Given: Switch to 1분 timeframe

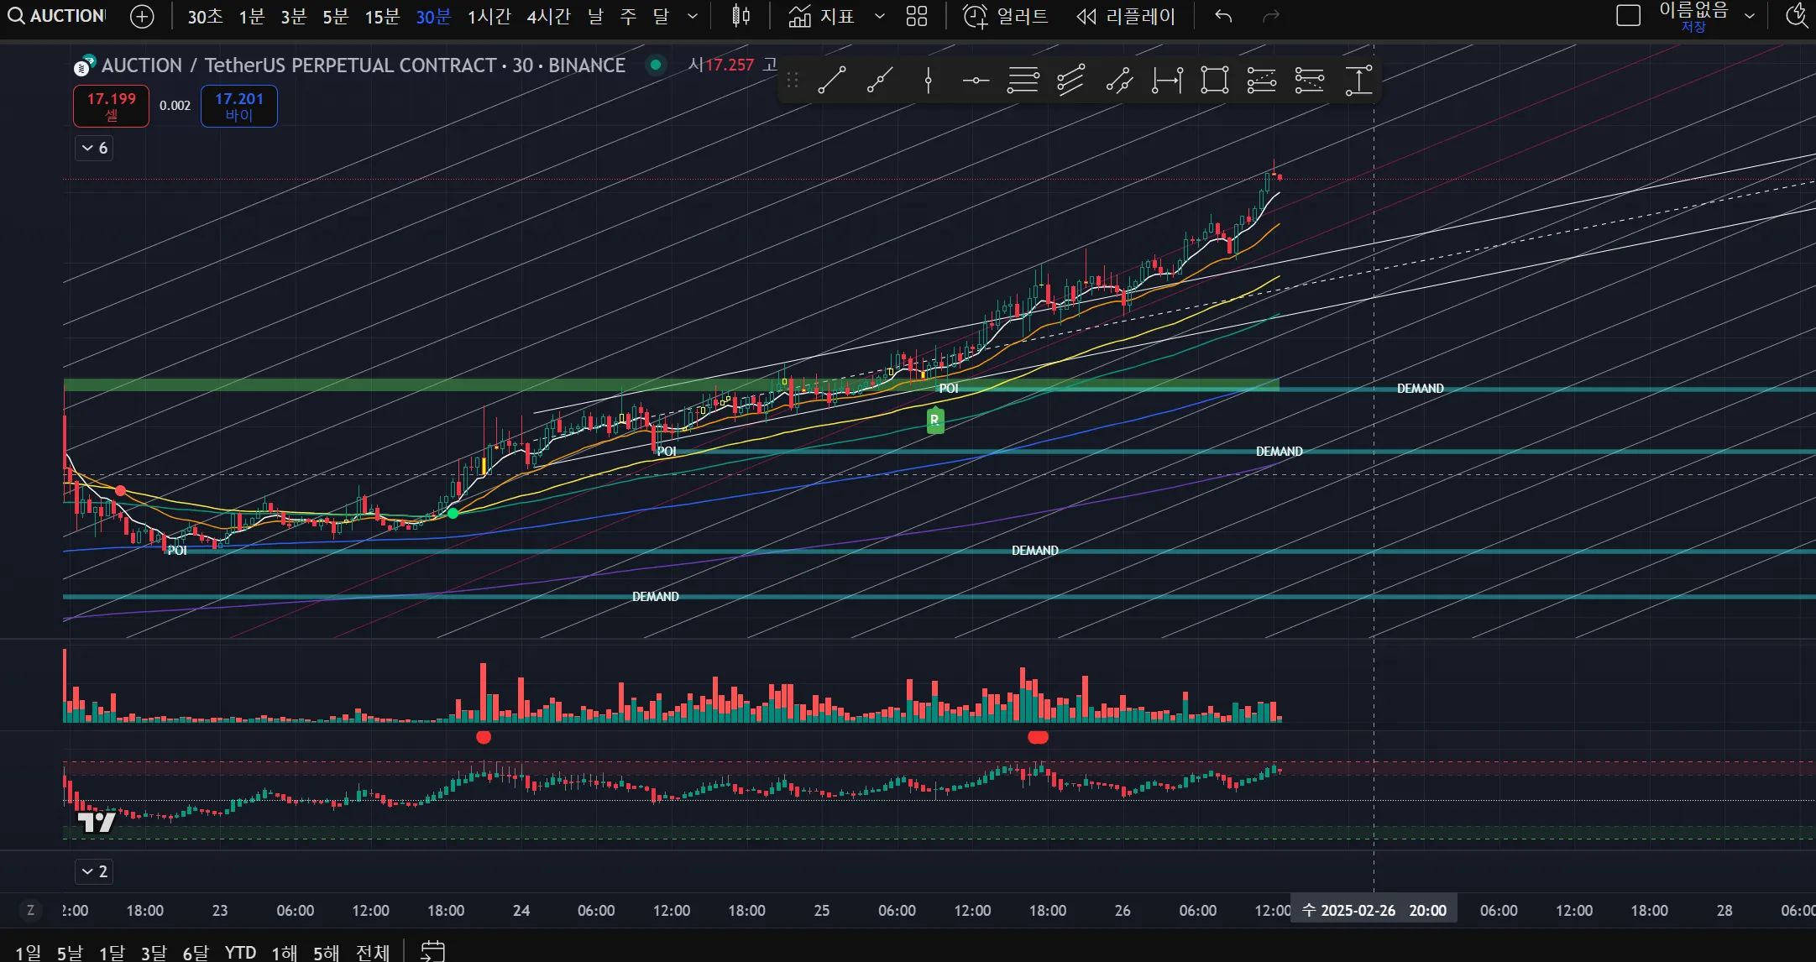Looking at the screenshot, I should click(251, 17).
